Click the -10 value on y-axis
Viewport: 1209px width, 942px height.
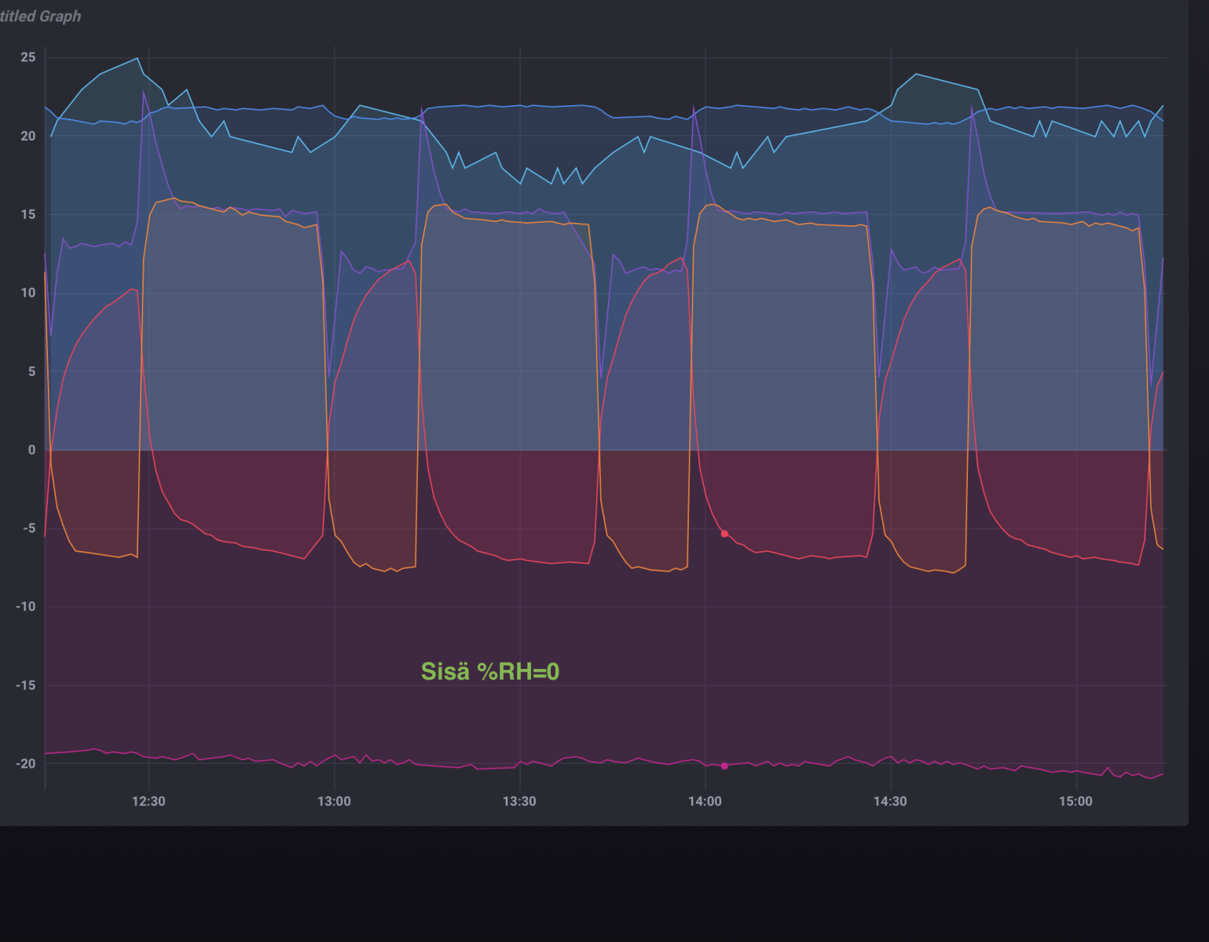(x=26, y=607)
